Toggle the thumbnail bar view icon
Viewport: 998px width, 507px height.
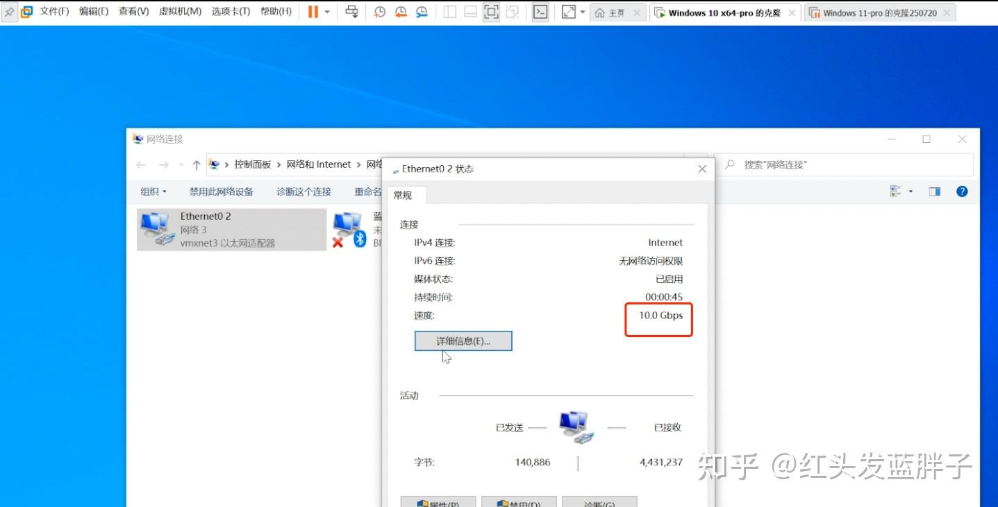pyautogui.click(x=470, y=12)
